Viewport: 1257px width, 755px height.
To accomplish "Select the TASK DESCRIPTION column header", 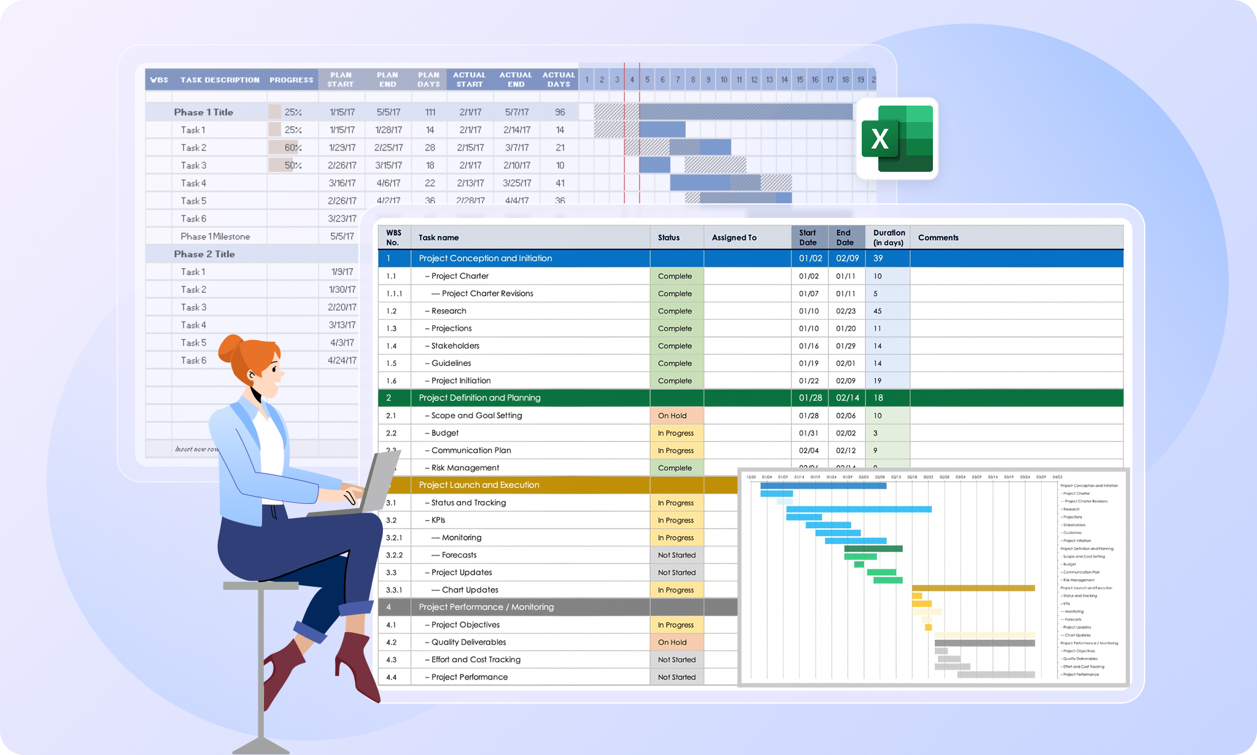I will 220,80.
